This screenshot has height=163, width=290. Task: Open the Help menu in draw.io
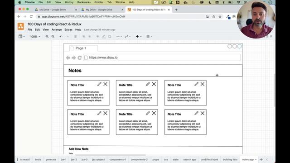pos(78,29)
